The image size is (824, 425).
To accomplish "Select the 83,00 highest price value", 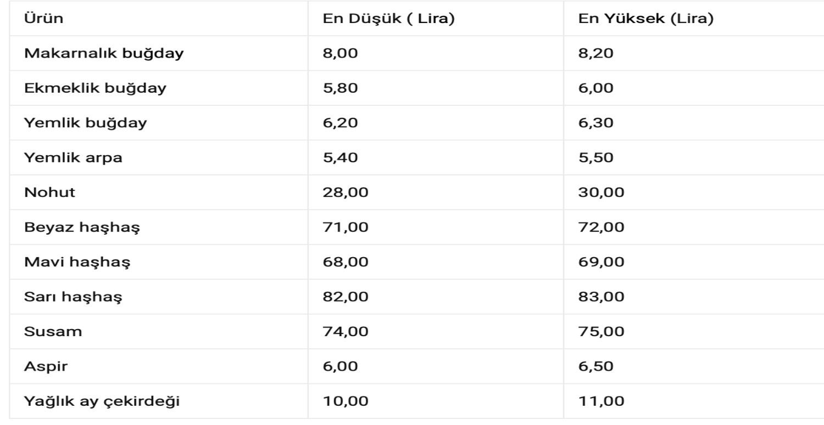I will (x=602, y=297).
